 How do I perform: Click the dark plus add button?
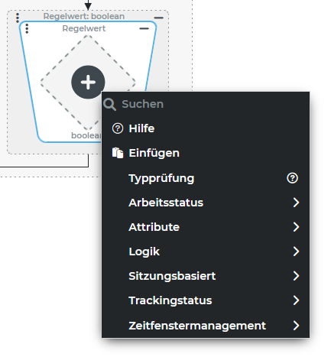(88, 82)
